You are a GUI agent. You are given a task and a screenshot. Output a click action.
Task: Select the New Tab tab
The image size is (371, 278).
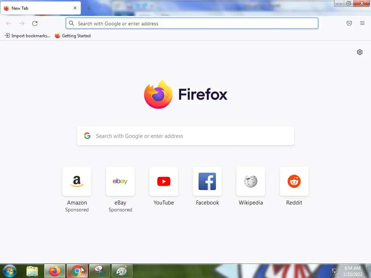41,8
